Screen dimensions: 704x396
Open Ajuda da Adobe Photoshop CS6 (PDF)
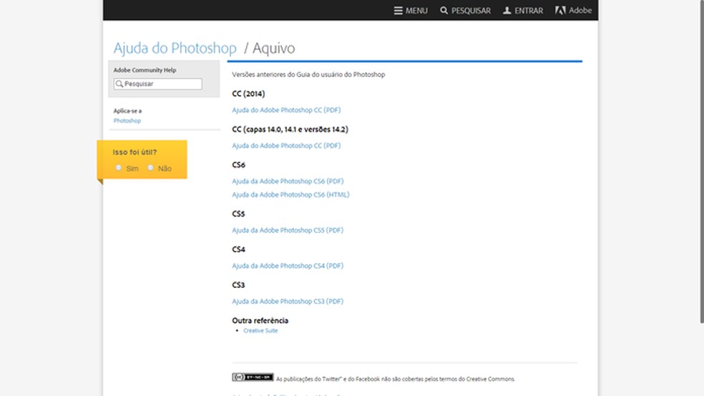(288, 181)
